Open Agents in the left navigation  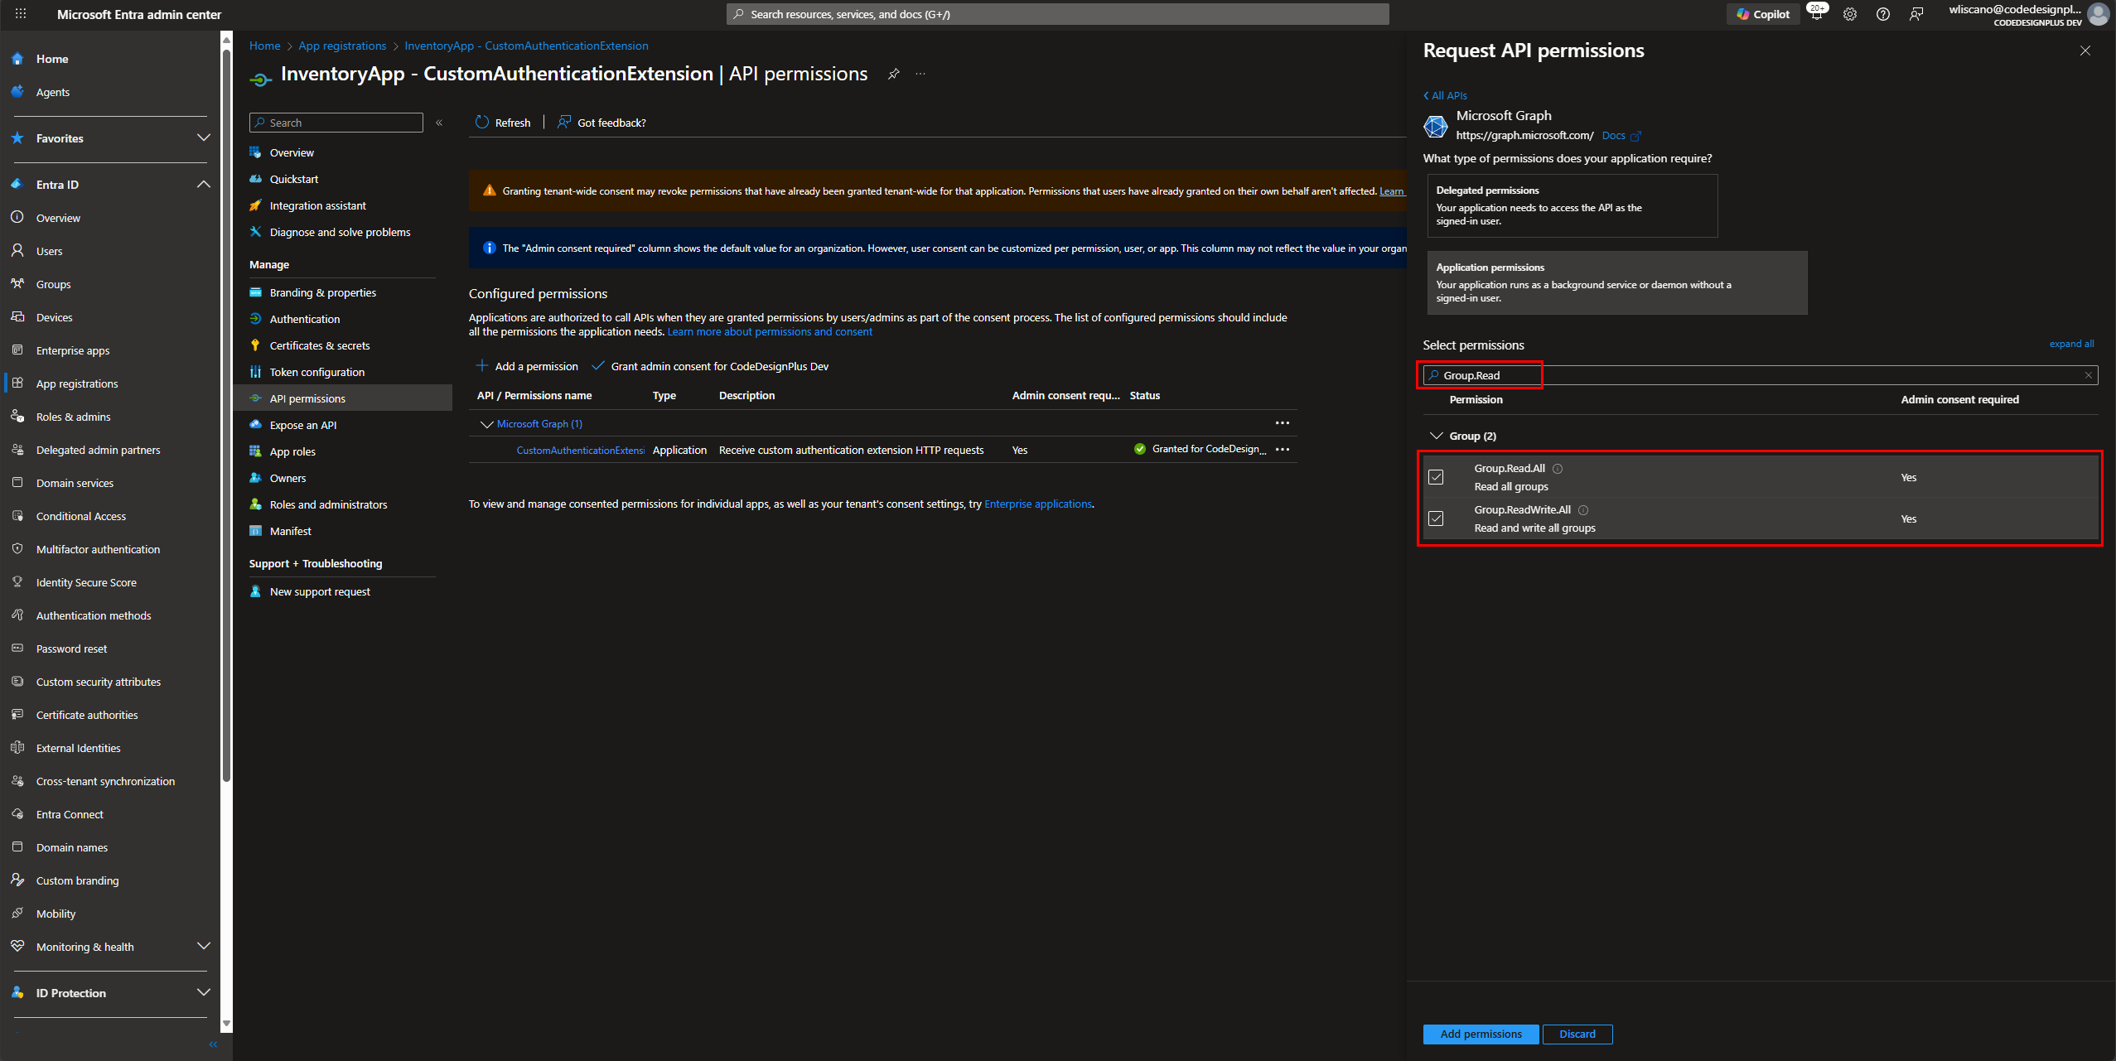[x=52, y=92]
